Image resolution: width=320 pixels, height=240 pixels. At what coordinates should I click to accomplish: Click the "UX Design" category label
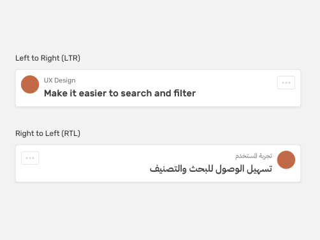point(60,80)
